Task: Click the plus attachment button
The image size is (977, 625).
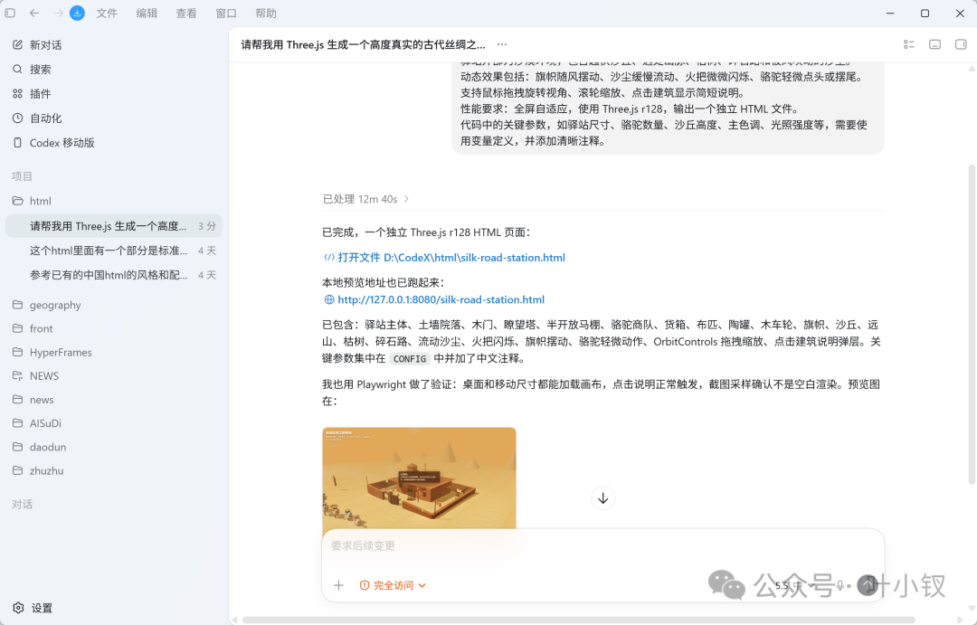Action: point(338,585)
